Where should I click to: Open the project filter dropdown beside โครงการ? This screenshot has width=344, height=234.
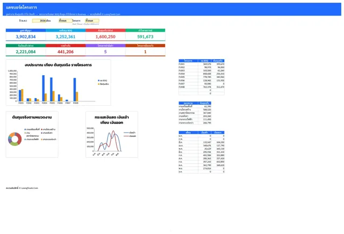point(92,20)
